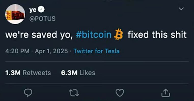
Task: Click the word fixed in the tweet
Action: point(138,35)
